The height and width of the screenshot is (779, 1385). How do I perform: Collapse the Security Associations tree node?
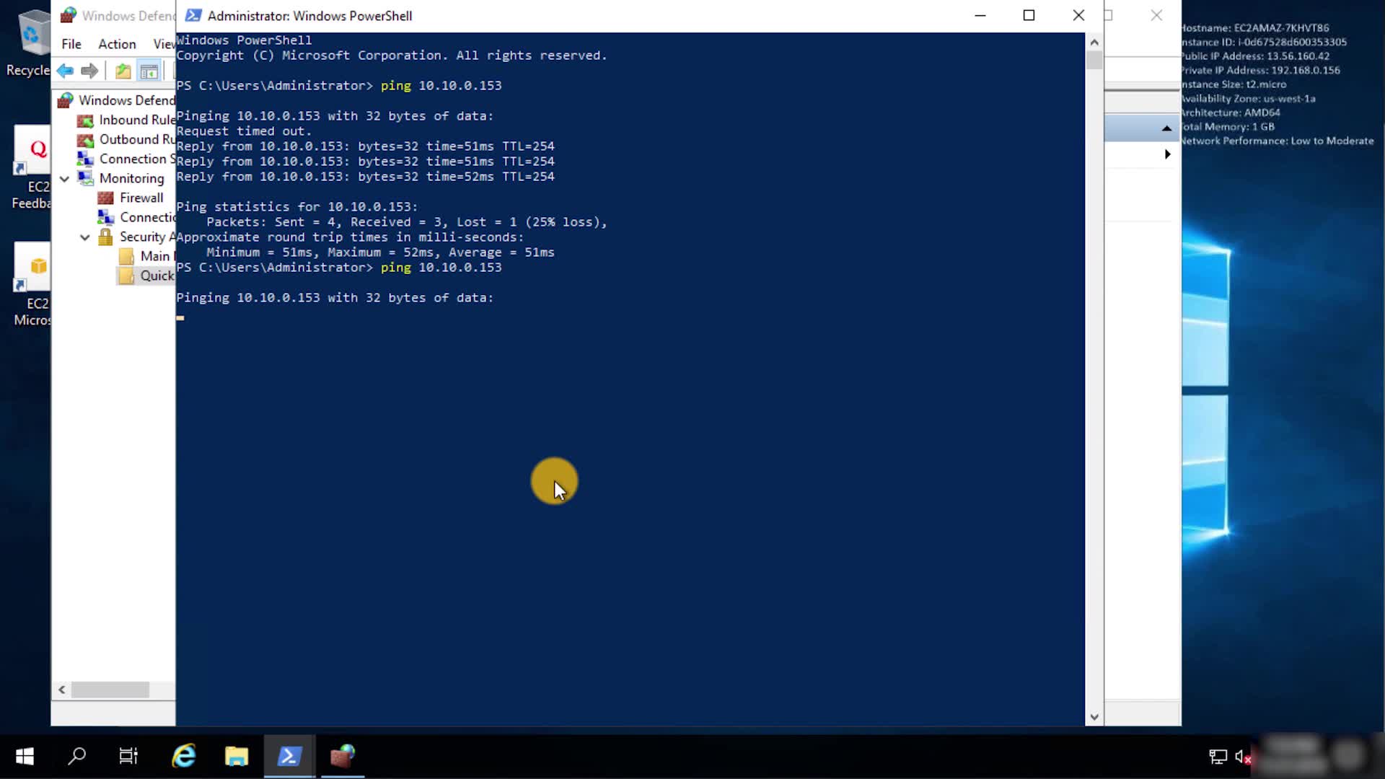pyautogui.click(x=85, y=237)
